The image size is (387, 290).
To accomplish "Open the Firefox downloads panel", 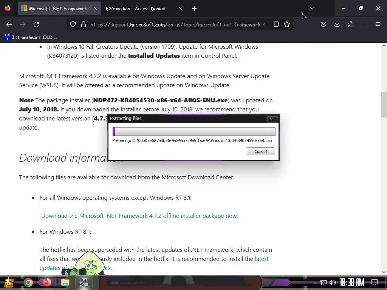I will tap(337, 24).
